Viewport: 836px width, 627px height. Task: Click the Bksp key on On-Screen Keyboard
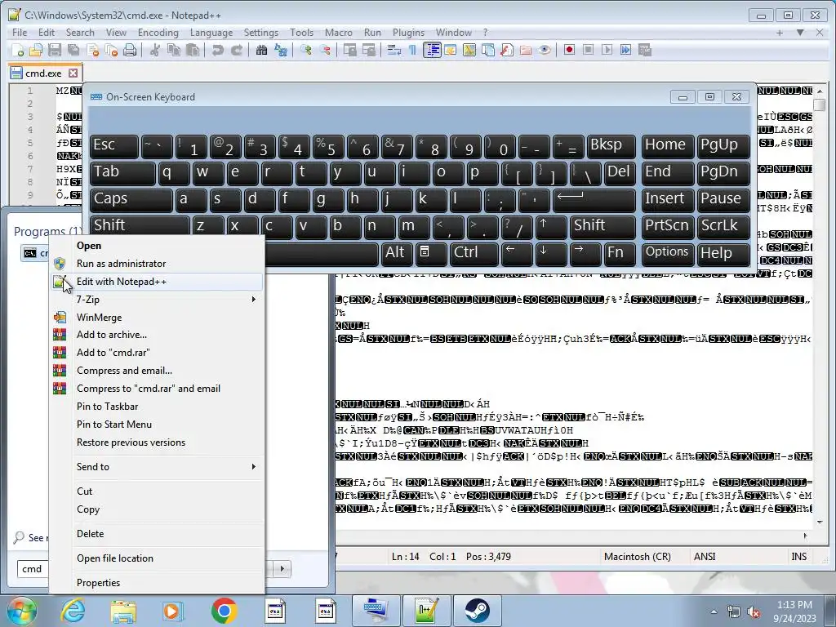point(611,146)
